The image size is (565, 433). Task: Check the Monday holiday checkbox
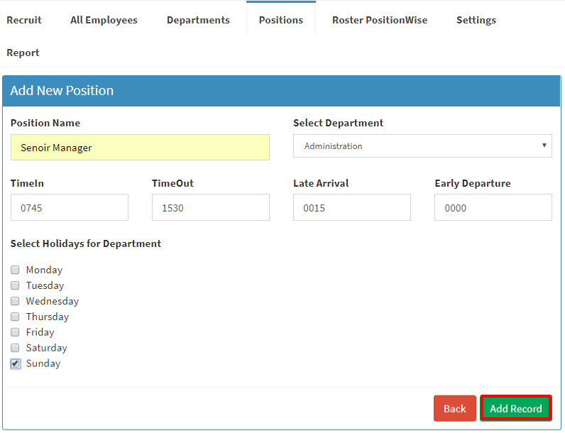pos(15,270)
